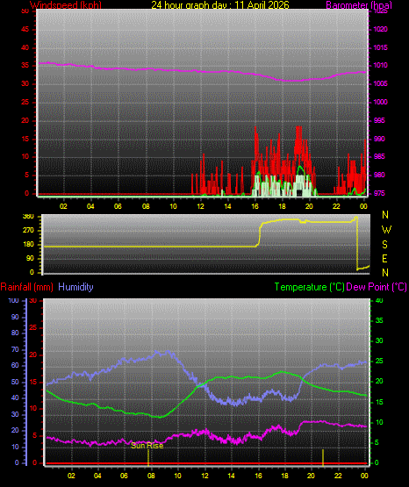Click the '20' temperature scale value
This screenshot has height=487, width=409.
379,382
